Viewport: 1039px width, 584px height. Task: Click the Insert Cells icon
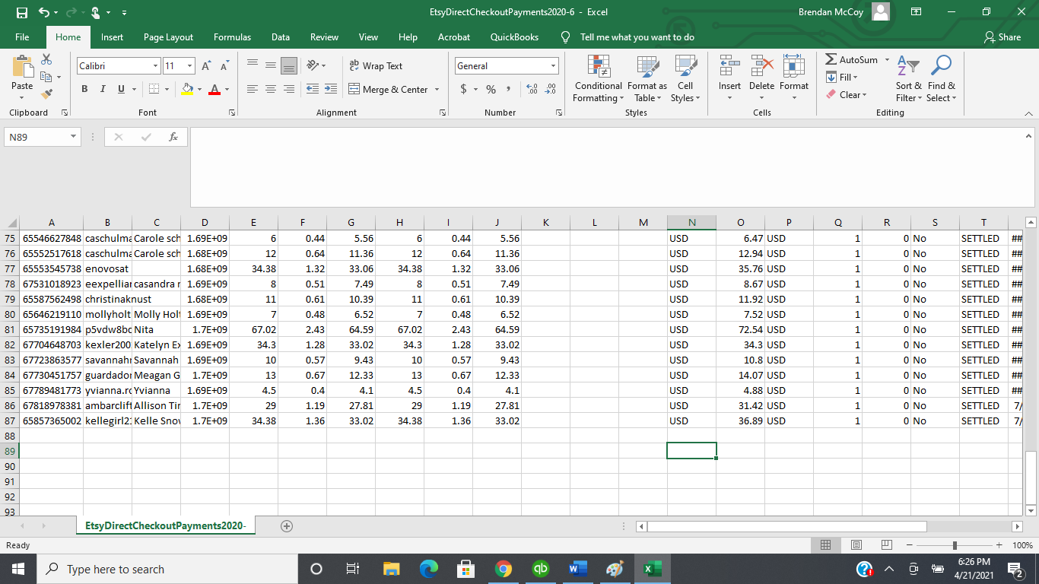[729, 67]
